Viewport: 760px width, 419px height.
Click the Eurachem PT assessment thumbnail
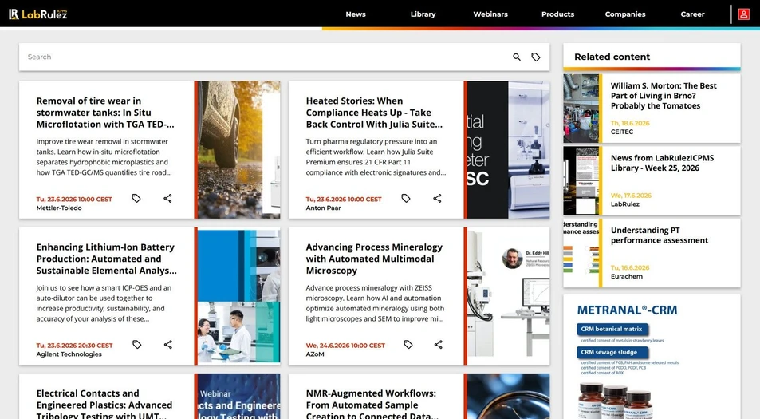pos(581,253)
